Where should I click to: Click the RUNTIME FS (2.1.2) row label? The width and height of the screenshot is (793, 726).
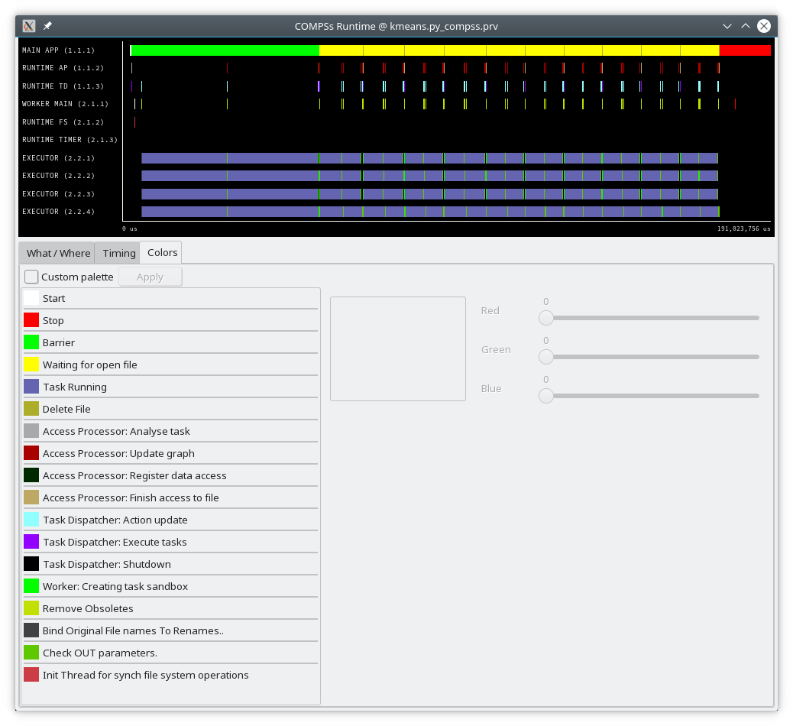[x=63, y=122]
